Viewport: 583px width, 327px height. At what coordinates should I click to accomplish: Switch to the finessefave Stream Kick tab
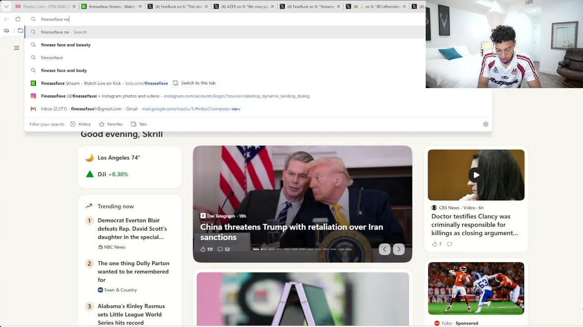coord(111,6)
